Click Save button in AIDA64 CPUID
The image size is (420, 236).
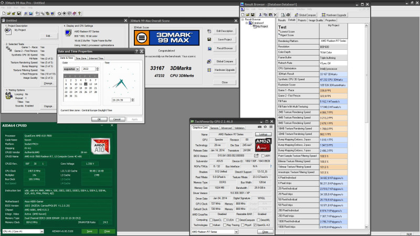(89, 231)
